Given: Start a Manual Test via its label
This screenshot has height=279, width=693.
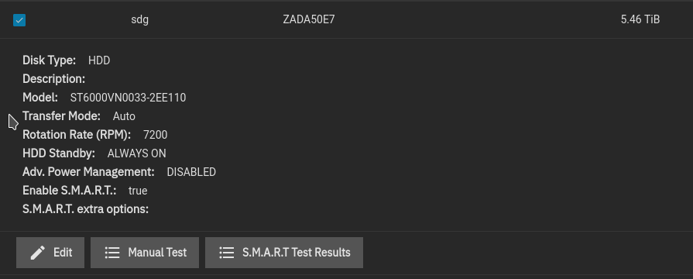Looking at the screenshot, I should (x=157, y=253).
